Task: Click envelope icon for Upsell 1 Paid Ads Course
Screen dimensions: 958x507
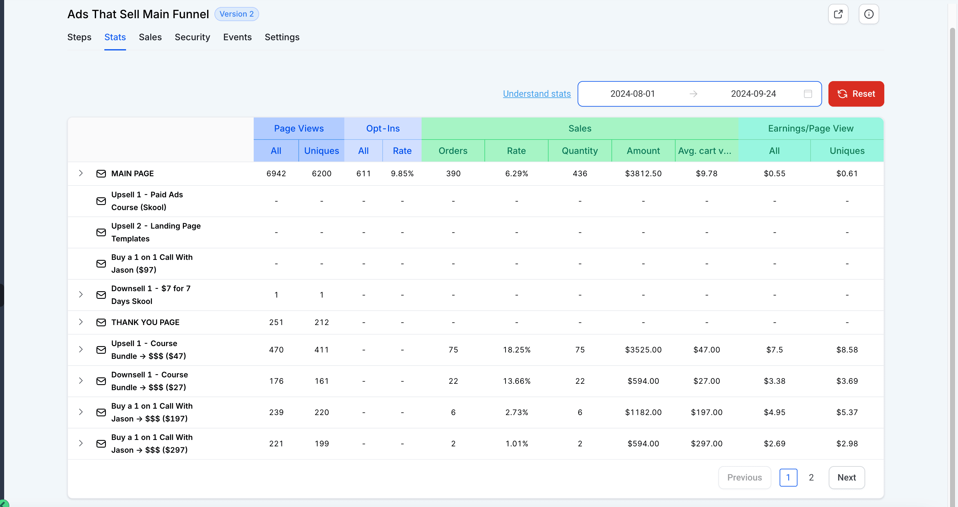Action: [101, 201]
